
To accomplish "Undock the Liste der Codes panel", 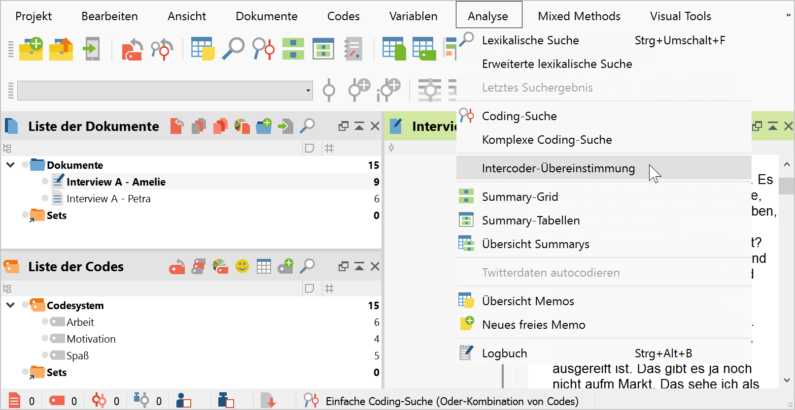I will 344,266.
